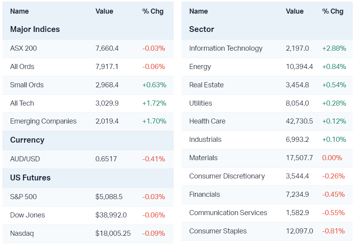Click the Consumer Staples 12,097.0 value

click(x=299, y=231)
